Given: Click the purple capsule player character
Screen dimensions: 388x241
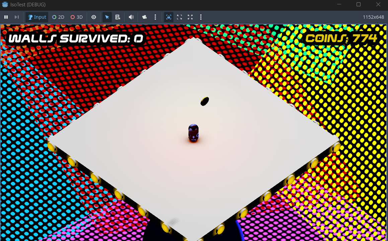Looking at the screenshot, I should click(x=193, y=133).
